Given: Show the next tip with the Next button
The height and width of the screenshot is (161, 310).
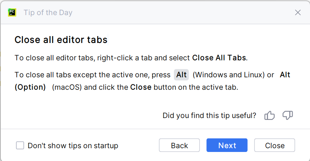Looking at the screenshot, I should coord(227,146).
